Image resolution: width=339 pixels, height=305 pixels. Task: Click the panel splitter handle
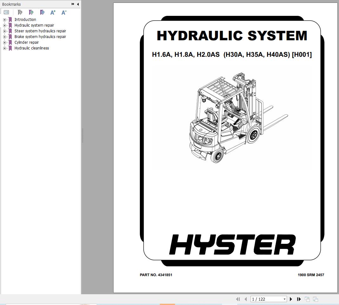82,135
